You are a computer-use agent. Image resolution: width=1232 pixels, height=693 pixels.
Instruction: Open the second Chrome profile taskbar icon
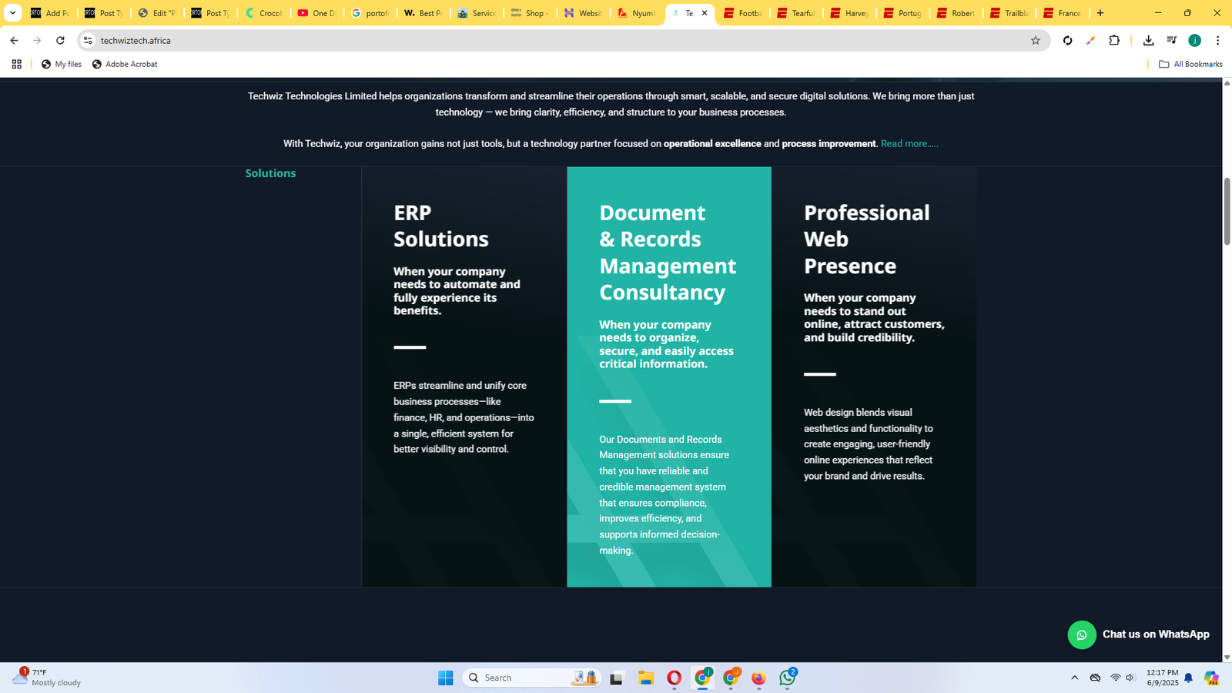pyautogui.click(x=731, y=678)
